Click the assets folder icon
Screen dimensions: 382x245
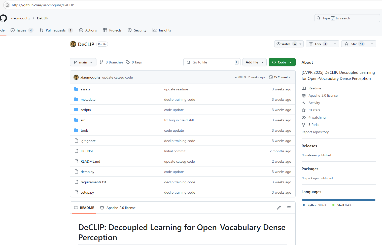pos(76,89)
